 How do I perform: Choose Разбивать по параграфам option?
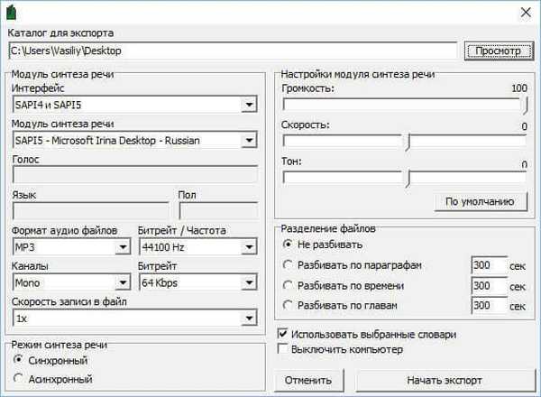pyautogui.click(x=289, y=265)
